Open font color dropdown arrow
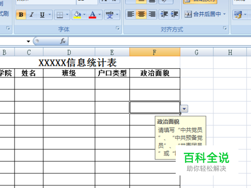 [99, 15]
